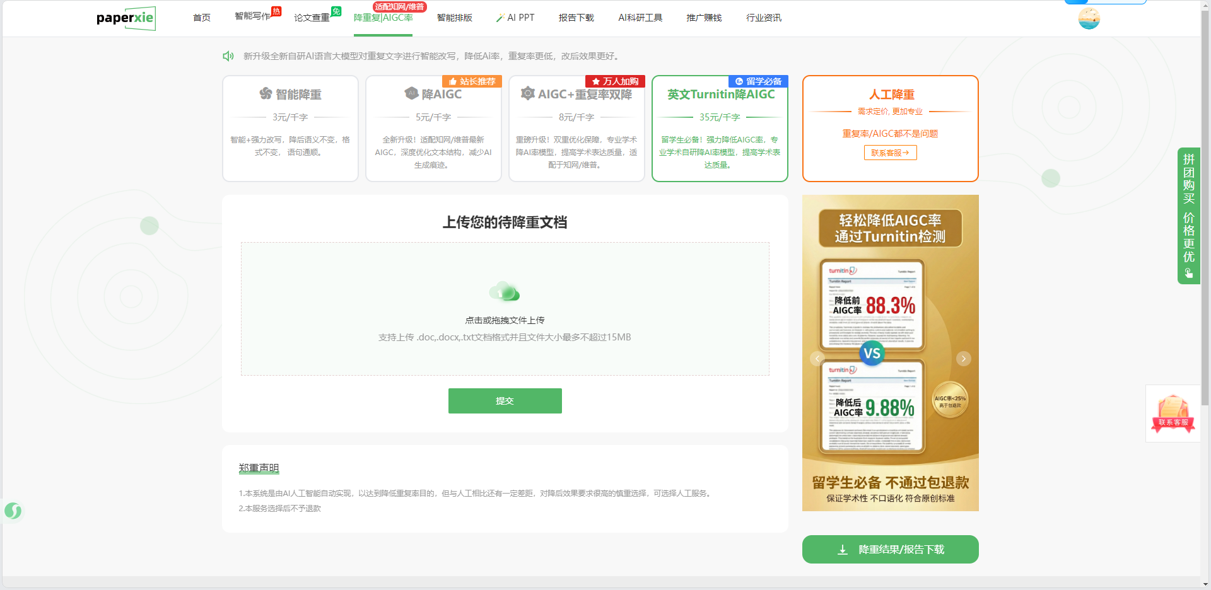Click the pencil icon beside AI PPT

point(500,17)
